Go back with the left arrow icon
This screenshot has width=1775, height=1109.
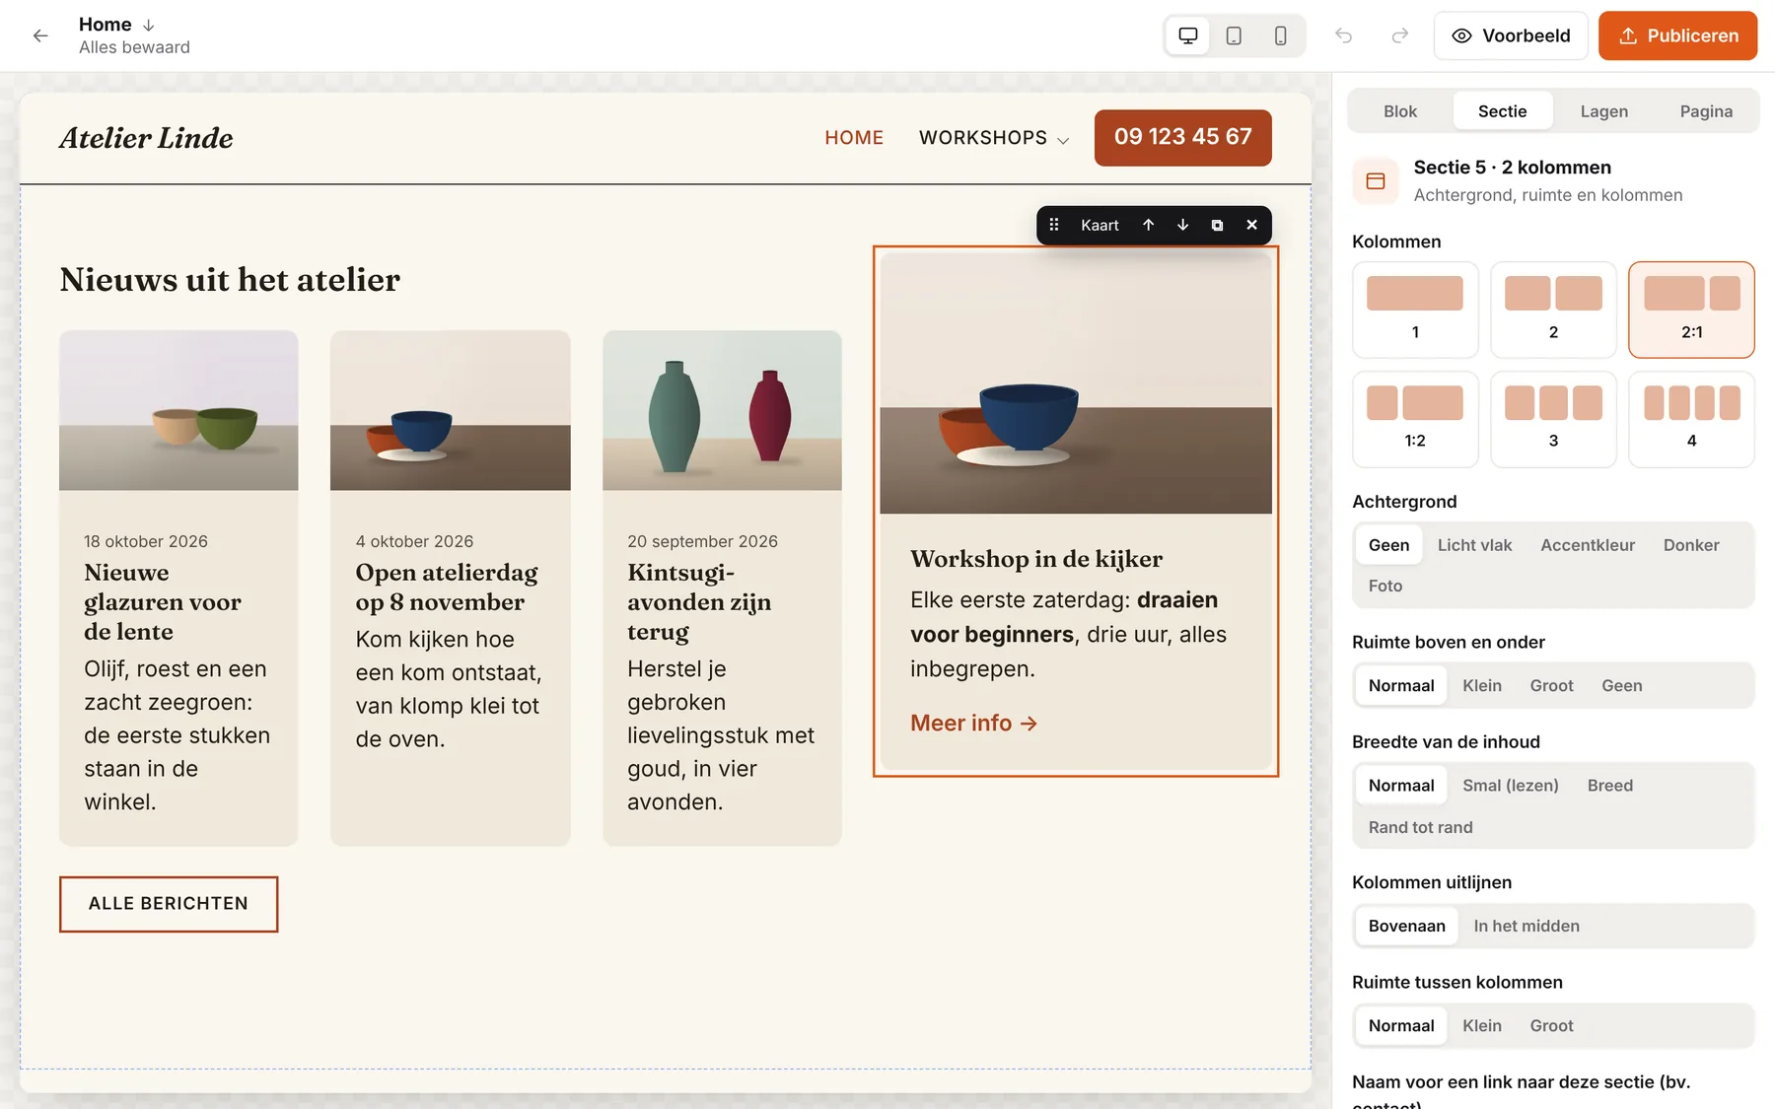pos(40,35)
